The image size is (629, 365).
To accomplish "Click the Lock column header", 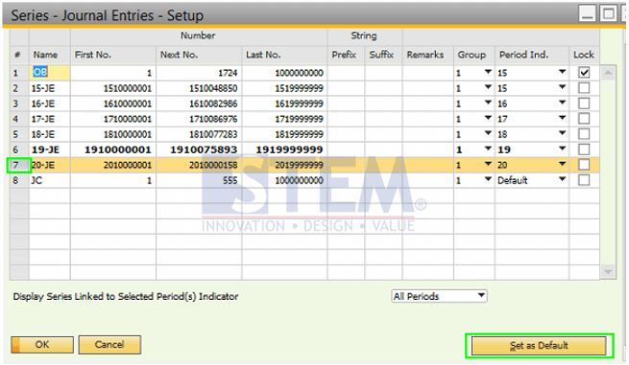I will click(585, 55).
